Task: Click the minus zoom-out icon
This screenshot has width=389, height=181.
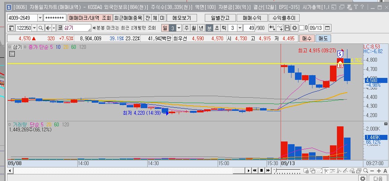Action: 372,171
